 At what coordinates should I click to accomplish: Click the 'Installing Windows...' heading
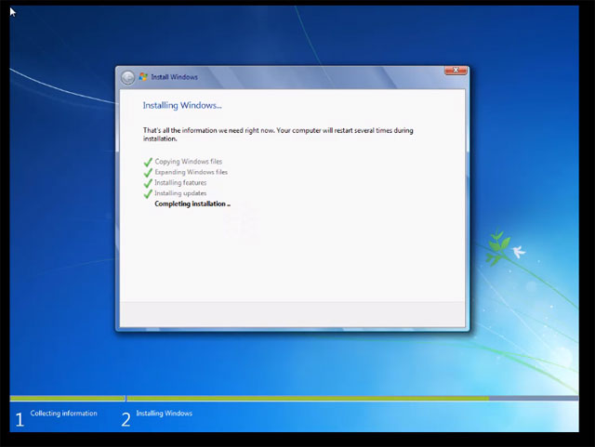click(x=182, y=105)
